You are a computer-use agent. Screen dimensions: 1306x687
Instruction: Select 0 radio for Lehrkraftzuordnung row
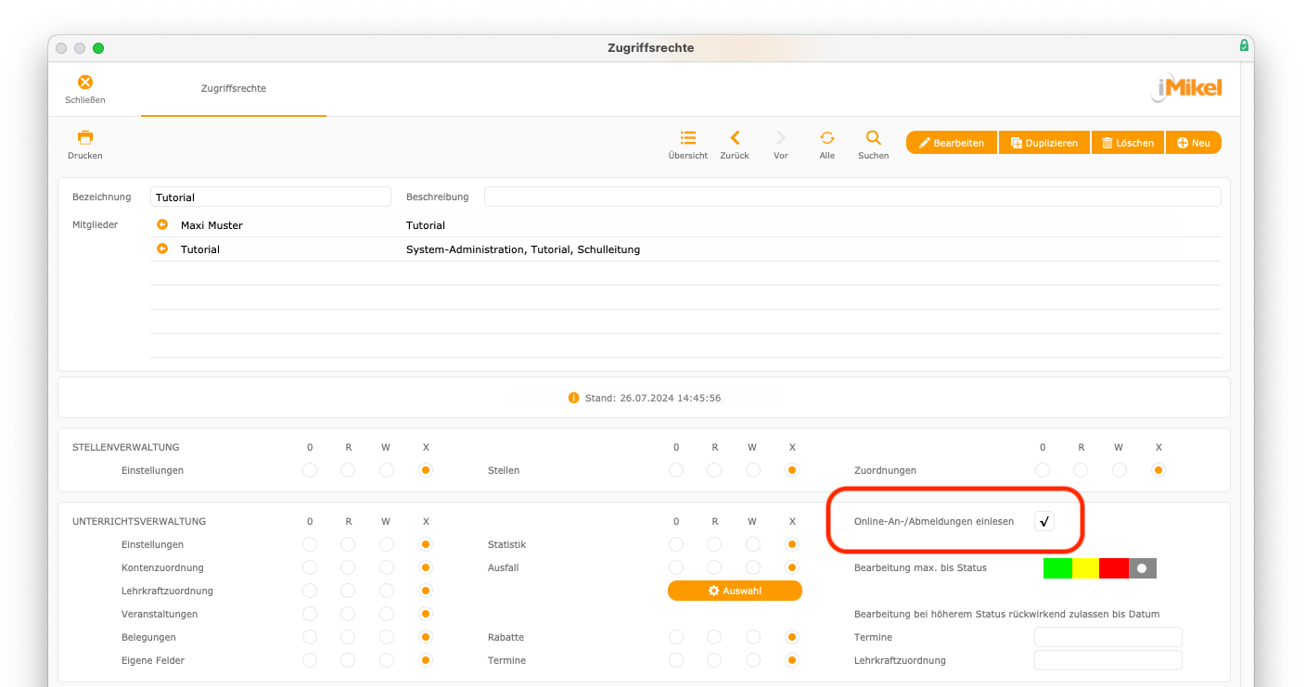pyautogui.click(x=310, y=591)
